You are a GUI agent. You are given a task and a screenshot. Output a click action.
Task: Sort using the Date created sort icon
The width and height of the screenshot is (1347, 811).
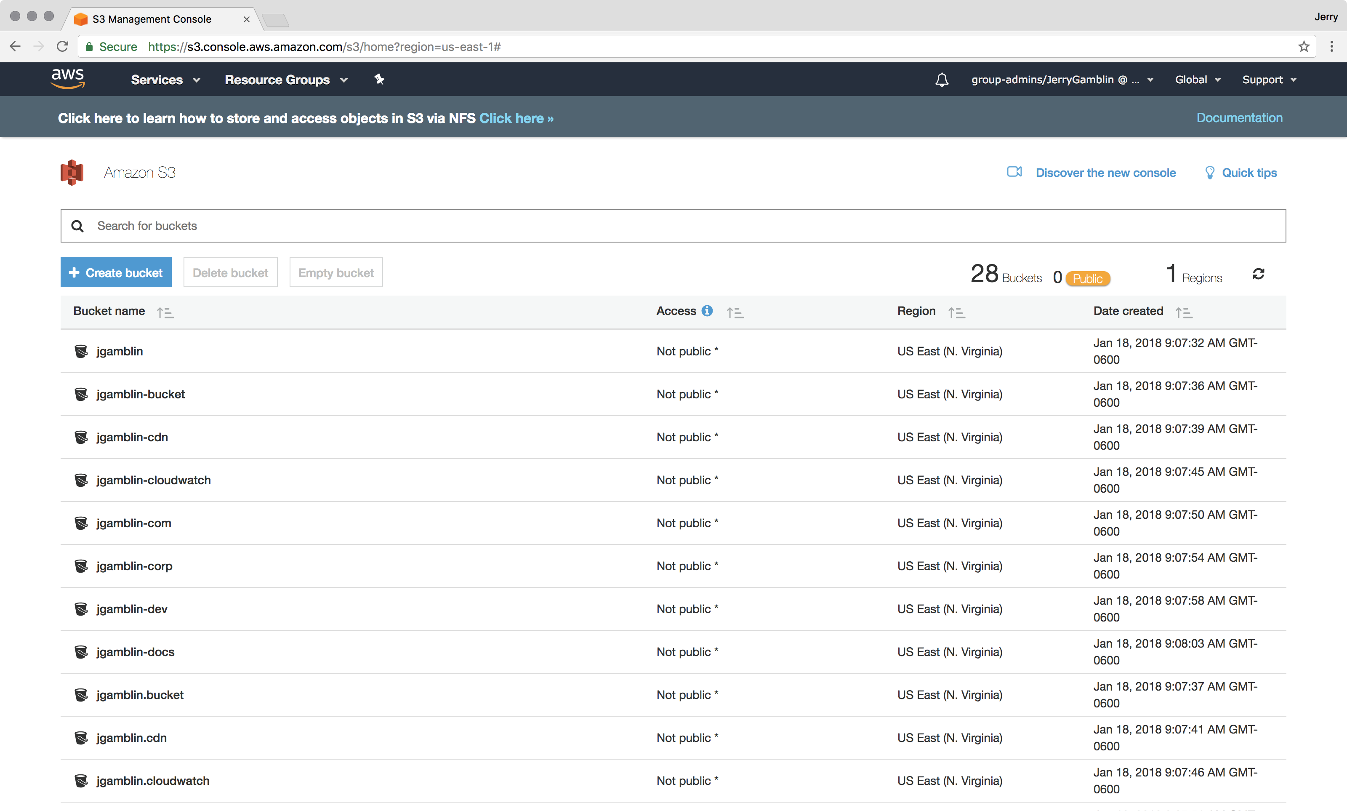[1184, 312]
